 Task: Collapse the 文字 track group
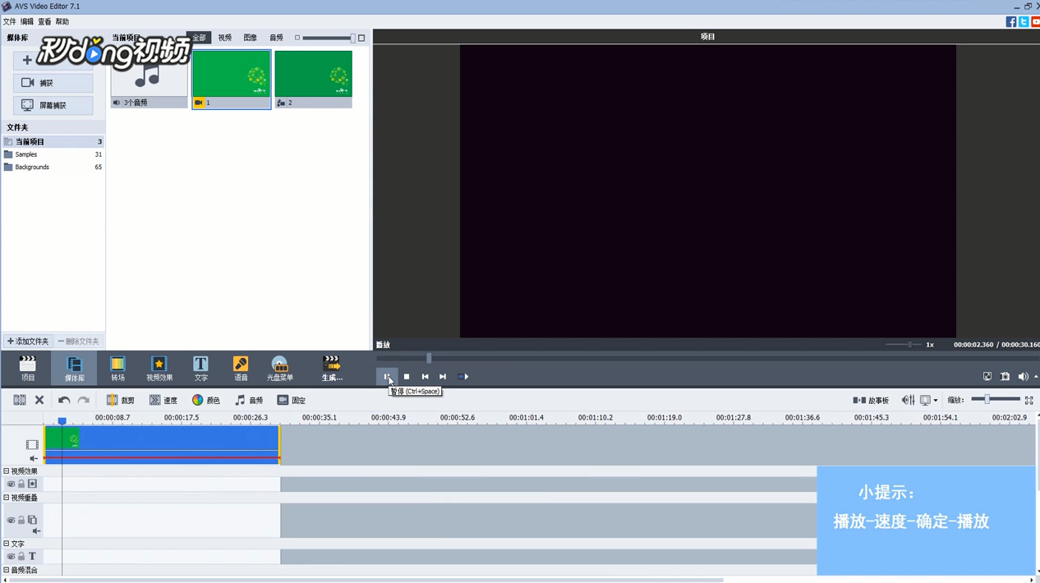[7, 544]
